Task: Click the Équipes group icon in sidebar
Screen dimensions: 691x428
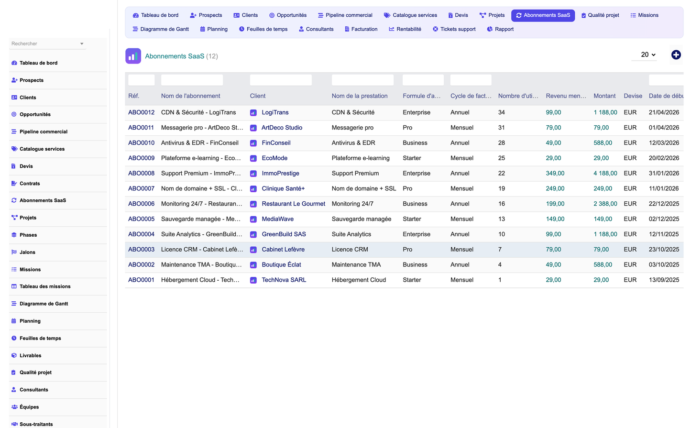Action: [x=14, y=407]
